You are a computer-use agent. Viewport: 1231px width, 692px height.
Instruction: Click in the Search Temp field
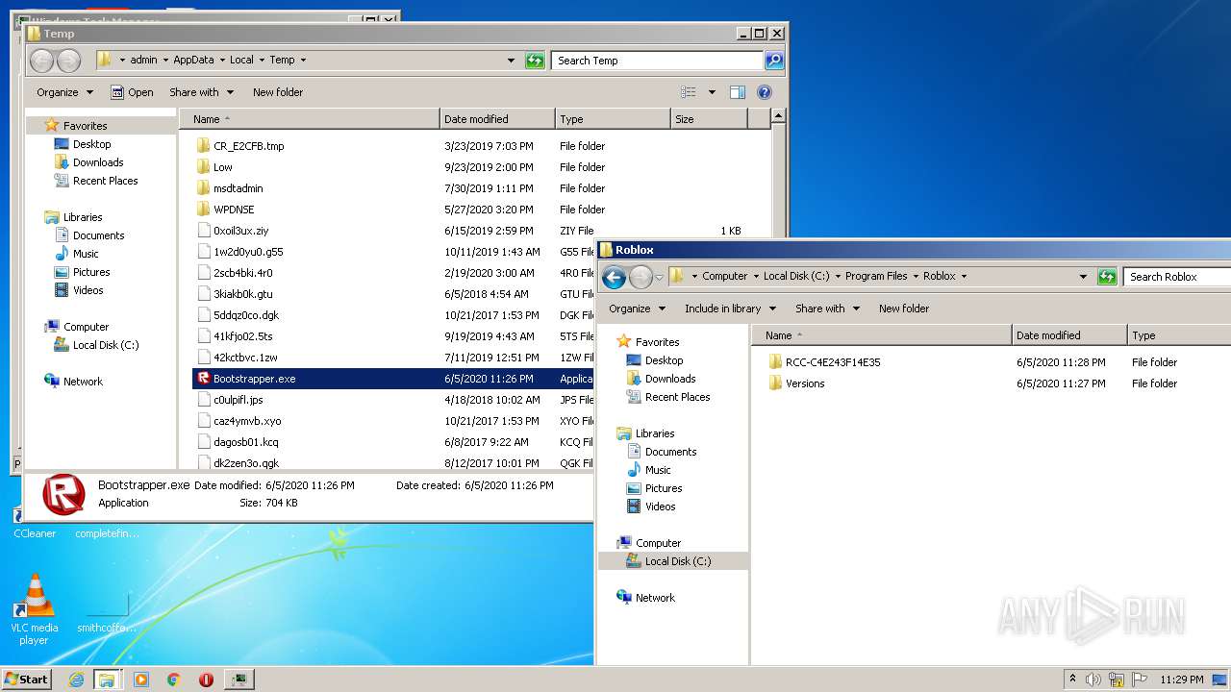[x=658, y=61]
